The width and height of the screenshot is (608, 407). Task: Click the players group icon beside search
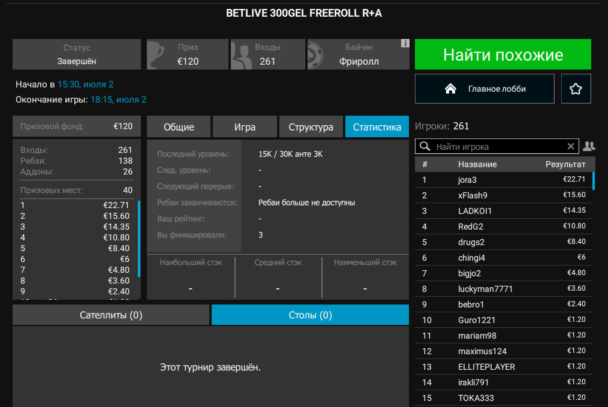[589, 146]
